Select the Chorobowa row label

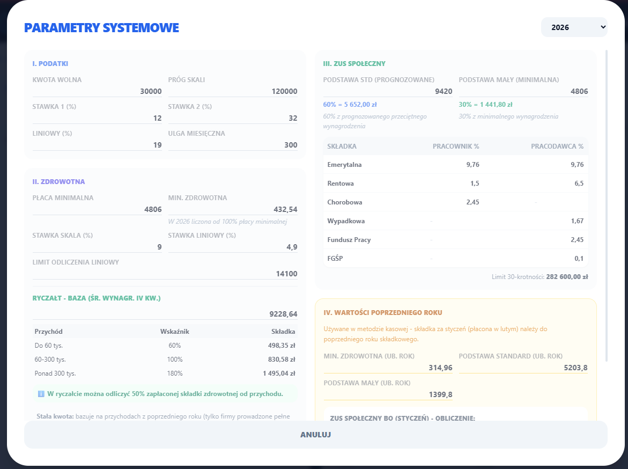point(345,202)
